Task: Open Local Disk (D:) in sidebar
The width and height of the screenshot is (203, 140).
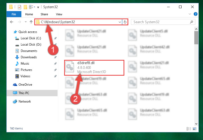Action: pyautogui.click(x=31, y=45)
